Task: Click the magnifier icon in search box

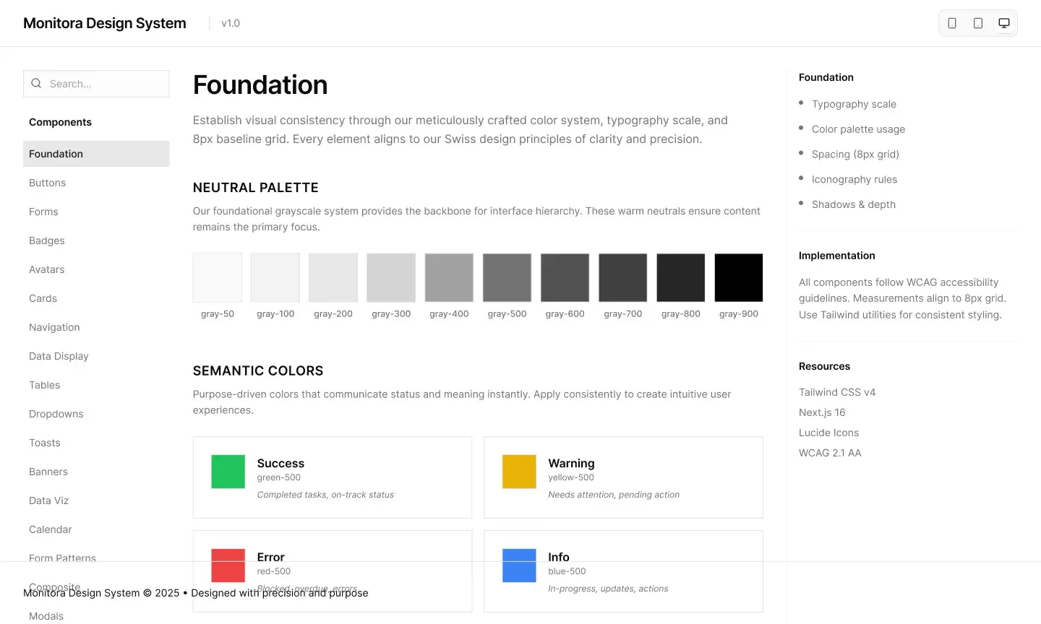Action: 36,84
